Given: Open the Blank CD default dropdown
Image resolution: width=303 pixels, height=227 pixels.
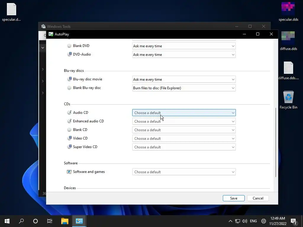Looking at the screenshot, I should point(184,130).
